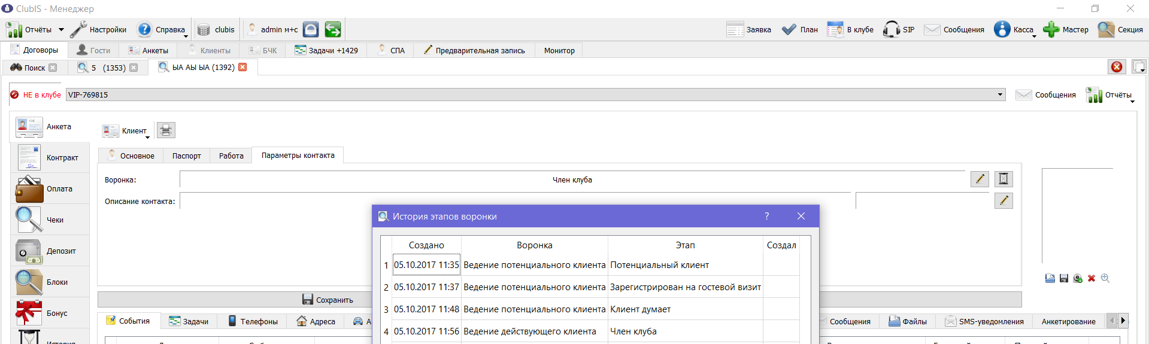Click the green switch user arrows icon
Image resolution: width=1149 pixels, height=344 pixels.
[x=333, y=29]
